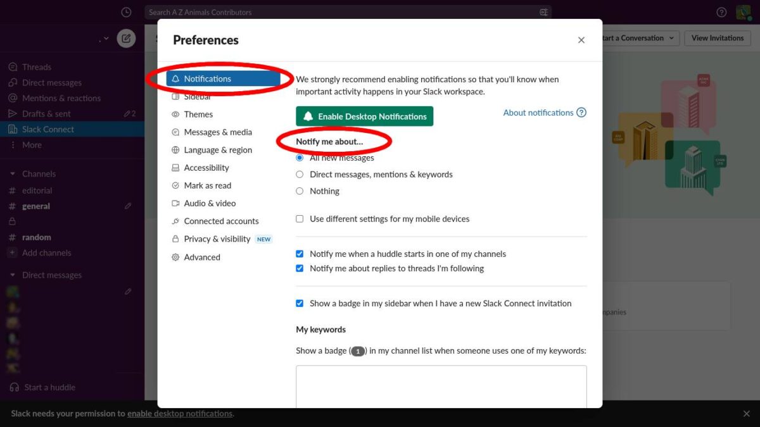Focus the My keywords text box
Viewport: 760px width, 427px height.
pyautogui.click(x=441, y=387)
